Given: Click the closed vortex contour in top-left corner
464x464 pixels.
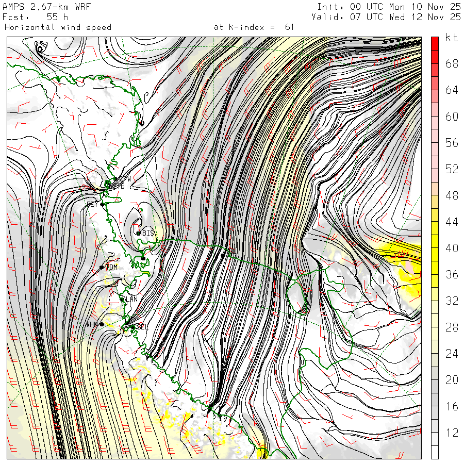Looking at the screenshot, I should (40, 49).
